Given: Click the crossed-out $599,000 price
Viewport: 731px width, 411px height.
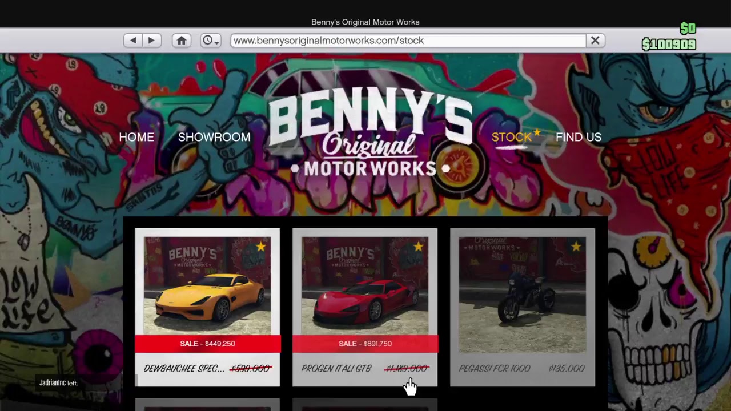Looking at the screenshot, I should 251,369.
